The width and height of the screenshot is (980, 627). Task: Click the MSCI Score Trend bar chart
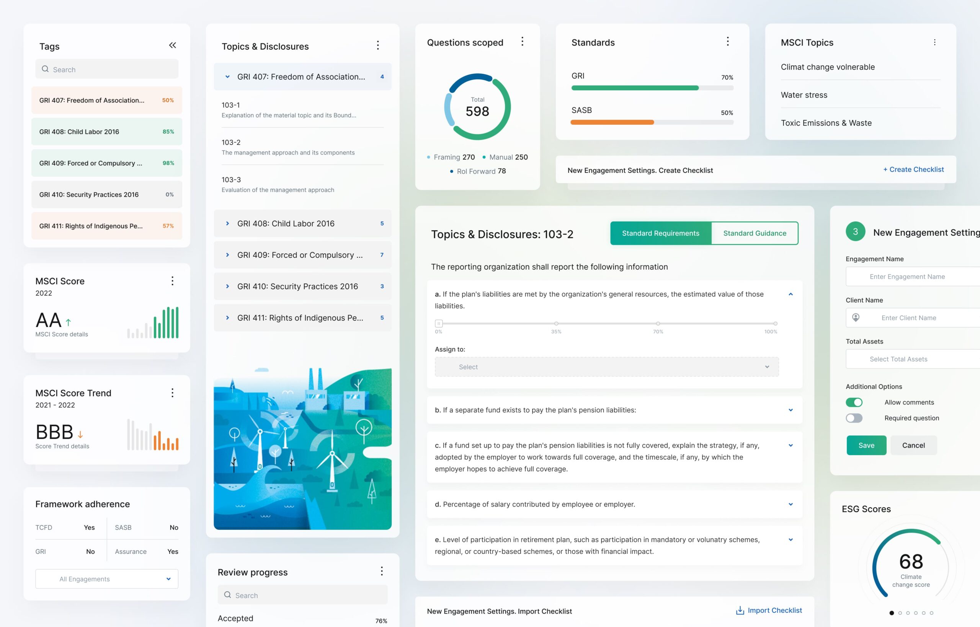[x=153, y=435]
